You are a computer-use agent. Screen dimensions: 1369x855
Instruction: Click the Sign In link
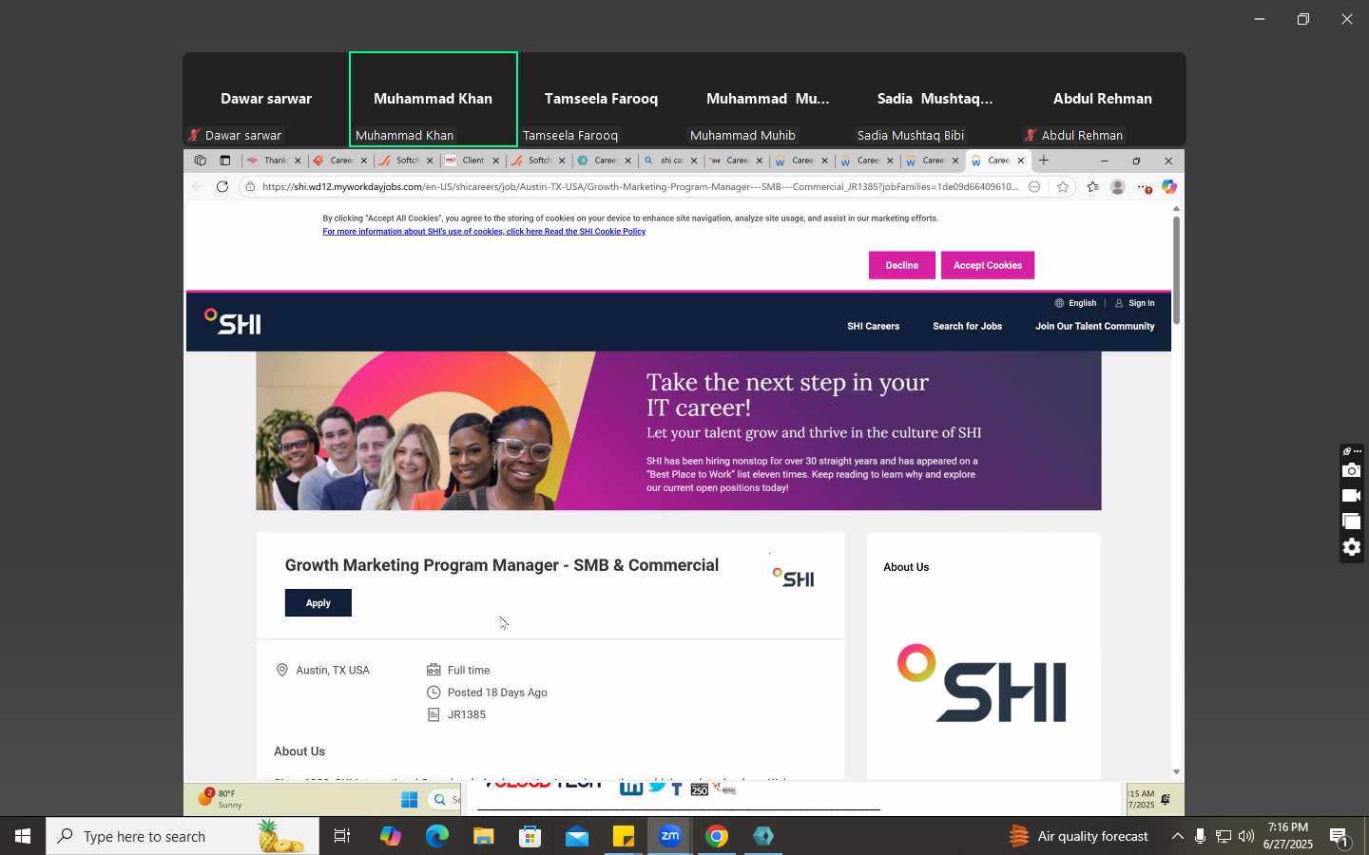point(1135,303)
